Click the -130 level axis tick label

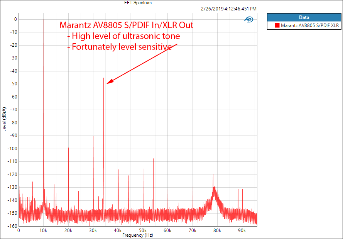12,188
